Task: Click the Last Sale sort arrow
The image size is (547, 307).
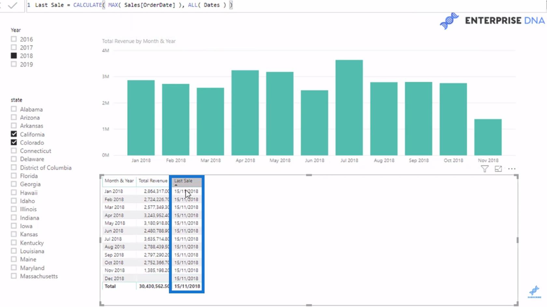Action: point(176,185)
